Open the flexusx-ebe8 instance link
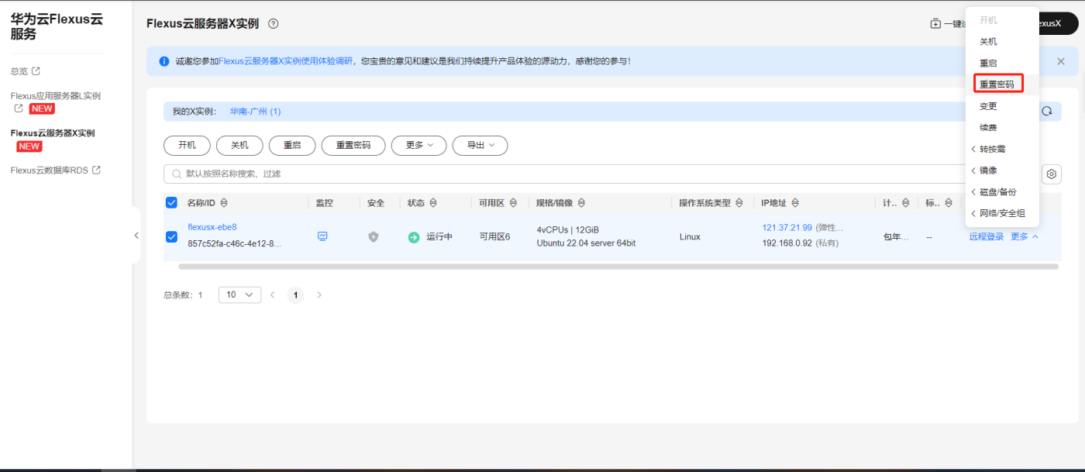This screenshot has height=472, width=1085. click(x=212, y=227)
